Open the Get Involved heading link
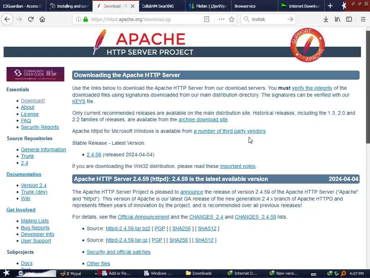The height and width of the screenshot is (278, 370). 21,210
